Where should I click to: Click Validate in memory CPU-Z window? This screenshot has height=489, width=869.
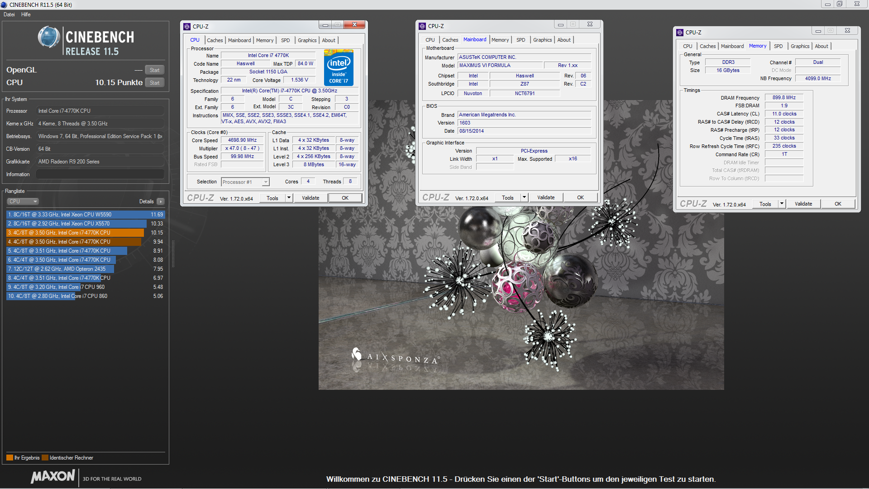coord(804,204)
